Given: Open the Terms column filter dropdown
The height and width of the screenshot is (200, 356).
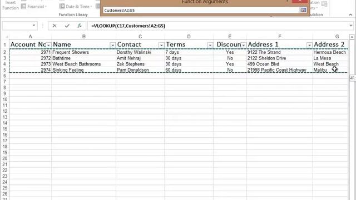Looking at the screenshot, I should pyautogui.click(x=210, y=45).
